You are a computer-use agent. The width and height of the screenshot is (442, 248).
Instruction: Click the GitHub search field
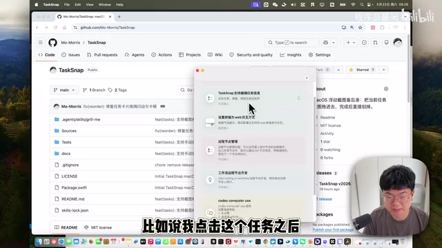[291, 43]
